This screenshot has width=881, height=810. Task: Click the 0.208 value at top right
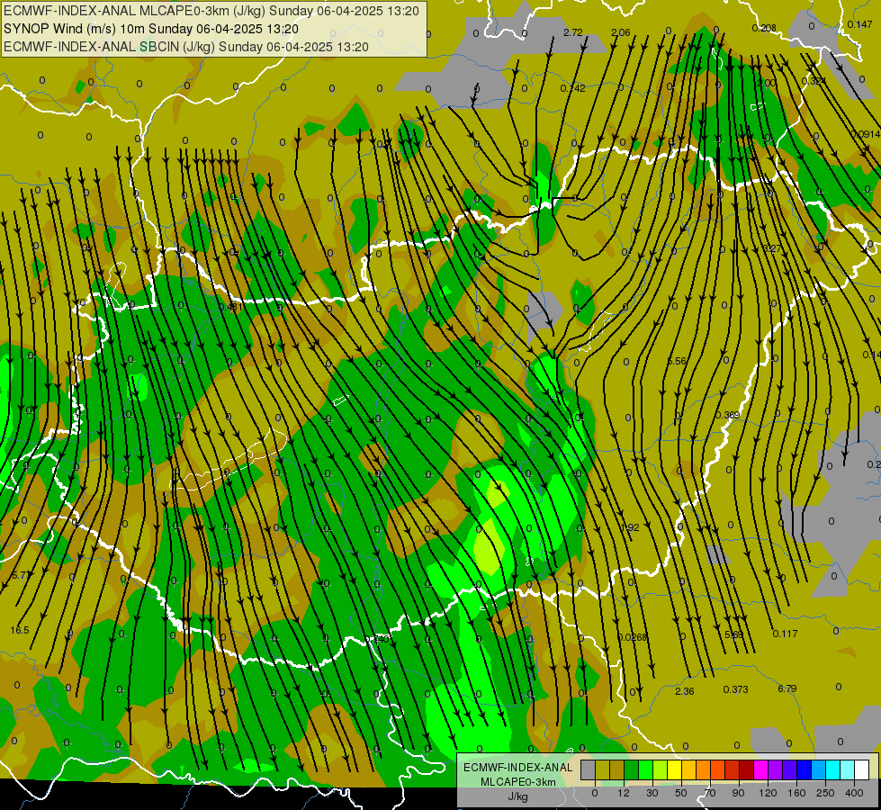coord(764,28)
